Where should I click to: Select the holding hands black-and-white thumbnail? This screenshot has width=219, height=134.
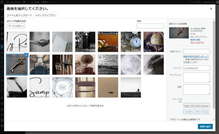(x=39, y=42)
